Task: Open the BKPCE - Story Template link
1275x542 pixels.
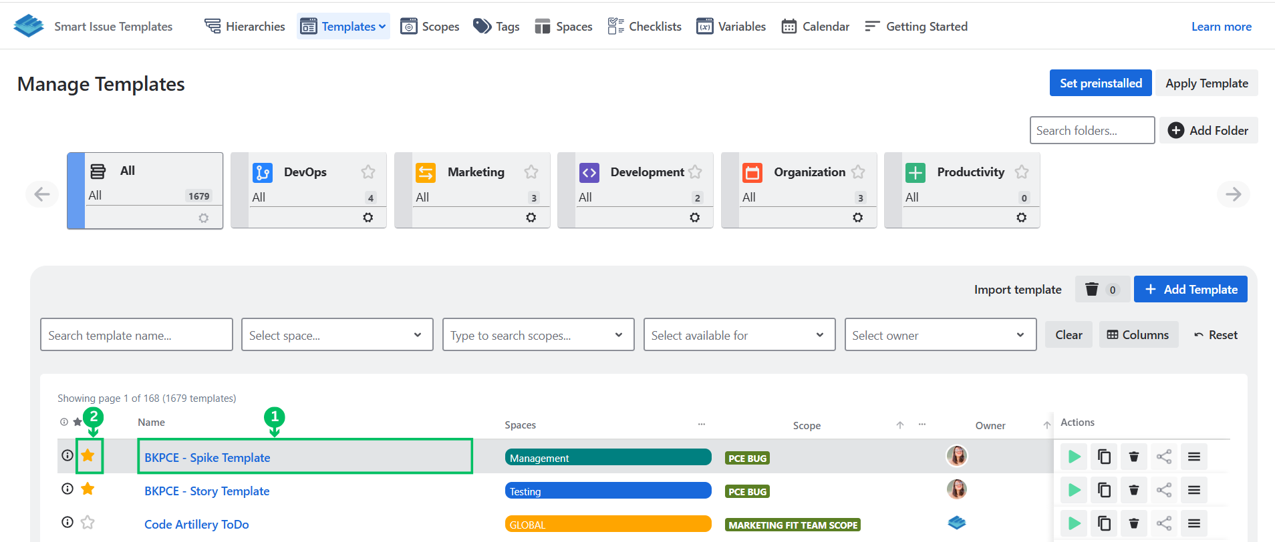Action: (x=207, y=491)
